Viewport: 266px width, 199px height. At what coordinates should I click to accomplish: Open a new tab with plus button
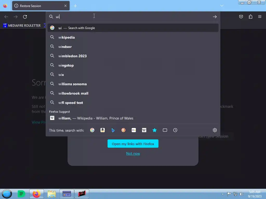75,6
